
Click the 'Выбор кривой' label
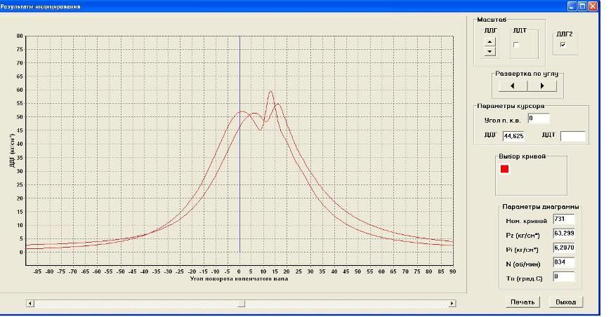pos(522,156)
